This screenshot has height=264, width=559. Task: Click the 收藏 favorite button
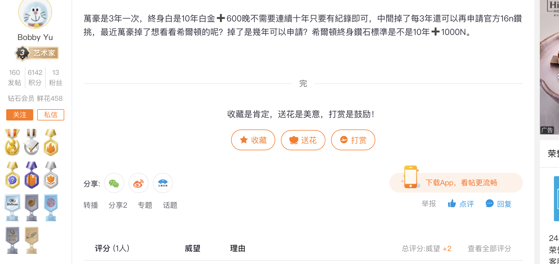pyautogui.click(x=253, y=140)
